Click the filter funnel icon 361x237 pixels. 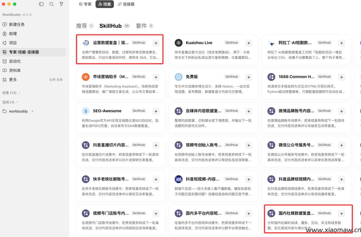point(61,4)
